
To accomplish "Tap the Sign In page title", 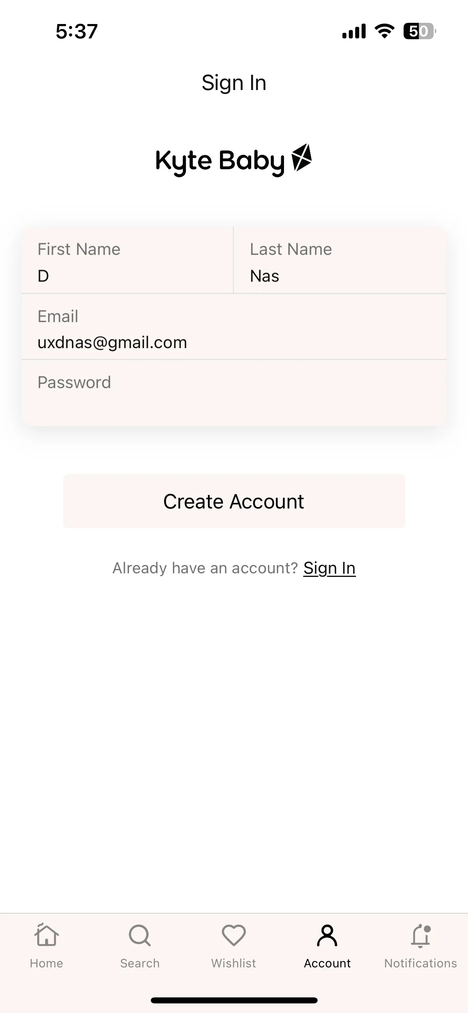I will 234,83.
